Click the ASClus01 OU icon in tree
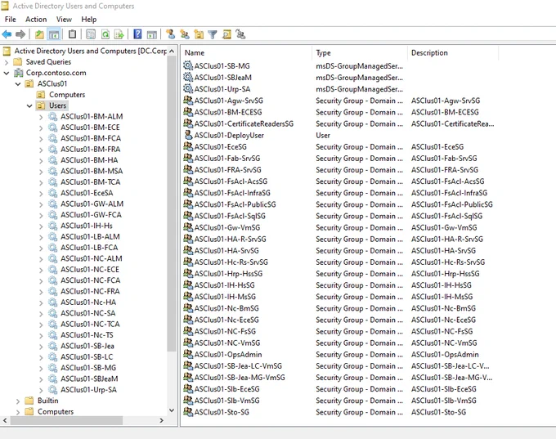Image resolution: width=556 pixels, height=439 pixels. click(x=29, y=83)
